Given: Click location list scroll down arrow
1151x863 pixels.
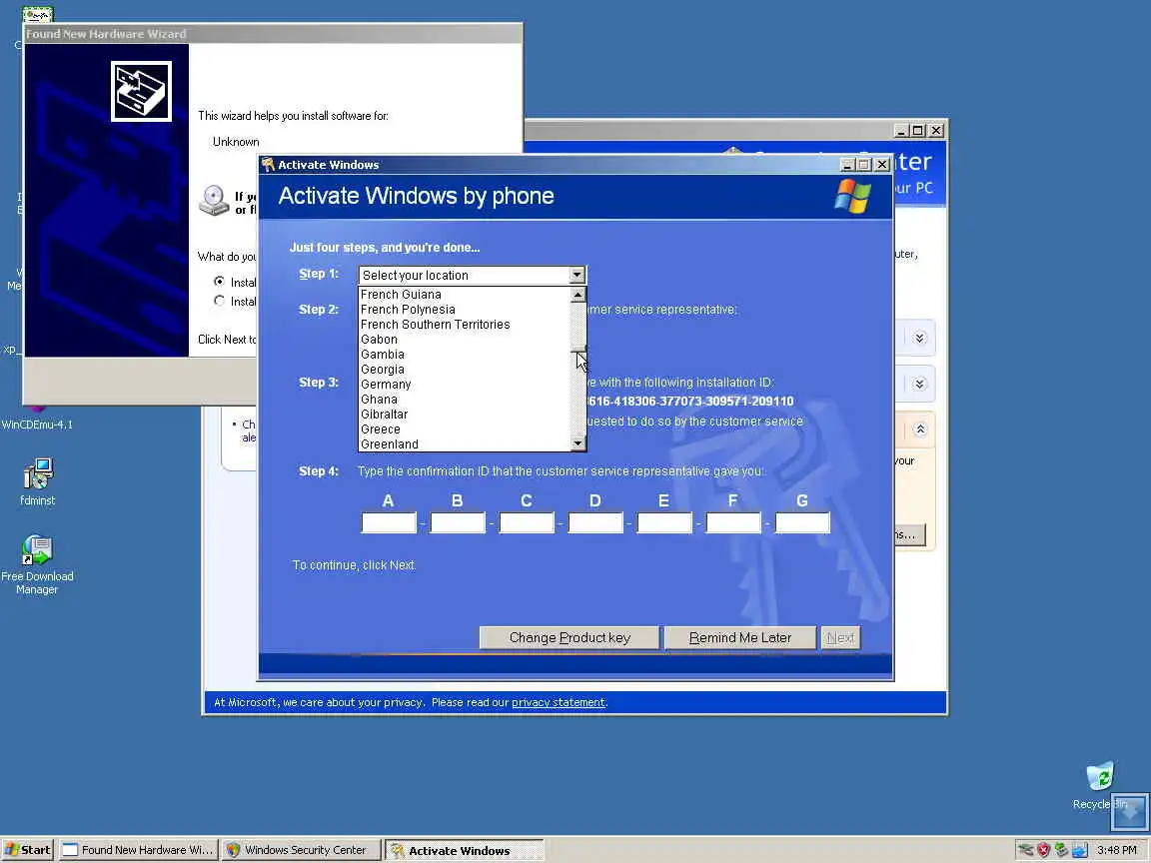Looking at the screenshot, I should (x=577, y=443).
